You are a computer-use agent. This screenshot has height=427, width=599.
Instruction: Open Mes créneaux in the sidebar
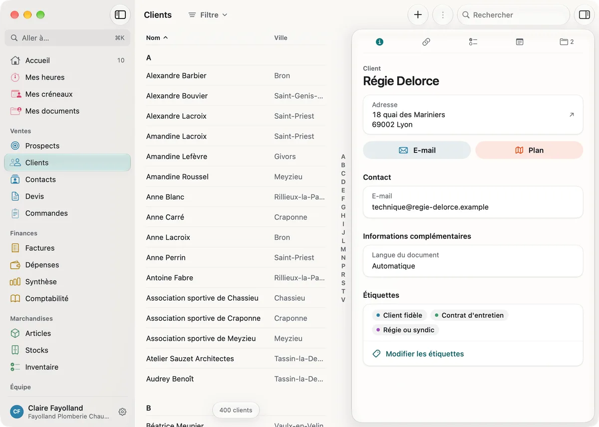pyautogui.click(x=67, y=94)
